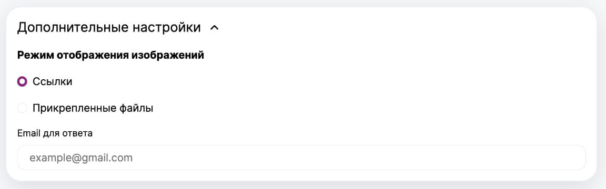
Task: Click the Ссылки option label
Action: (x=52, y=82)
